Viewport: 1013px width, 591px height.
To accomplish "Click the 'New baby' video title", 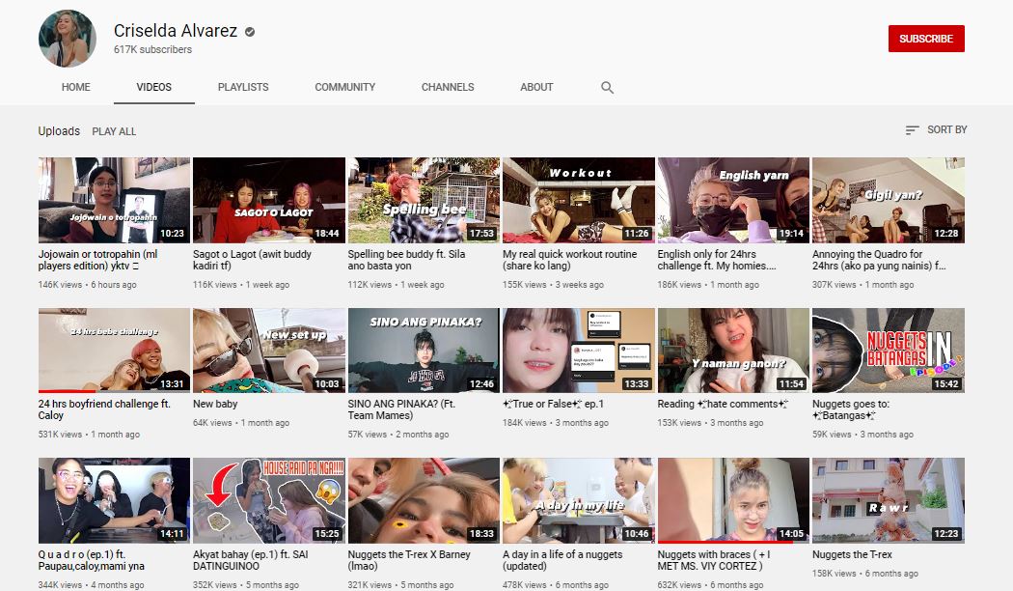I will point(215,404).
